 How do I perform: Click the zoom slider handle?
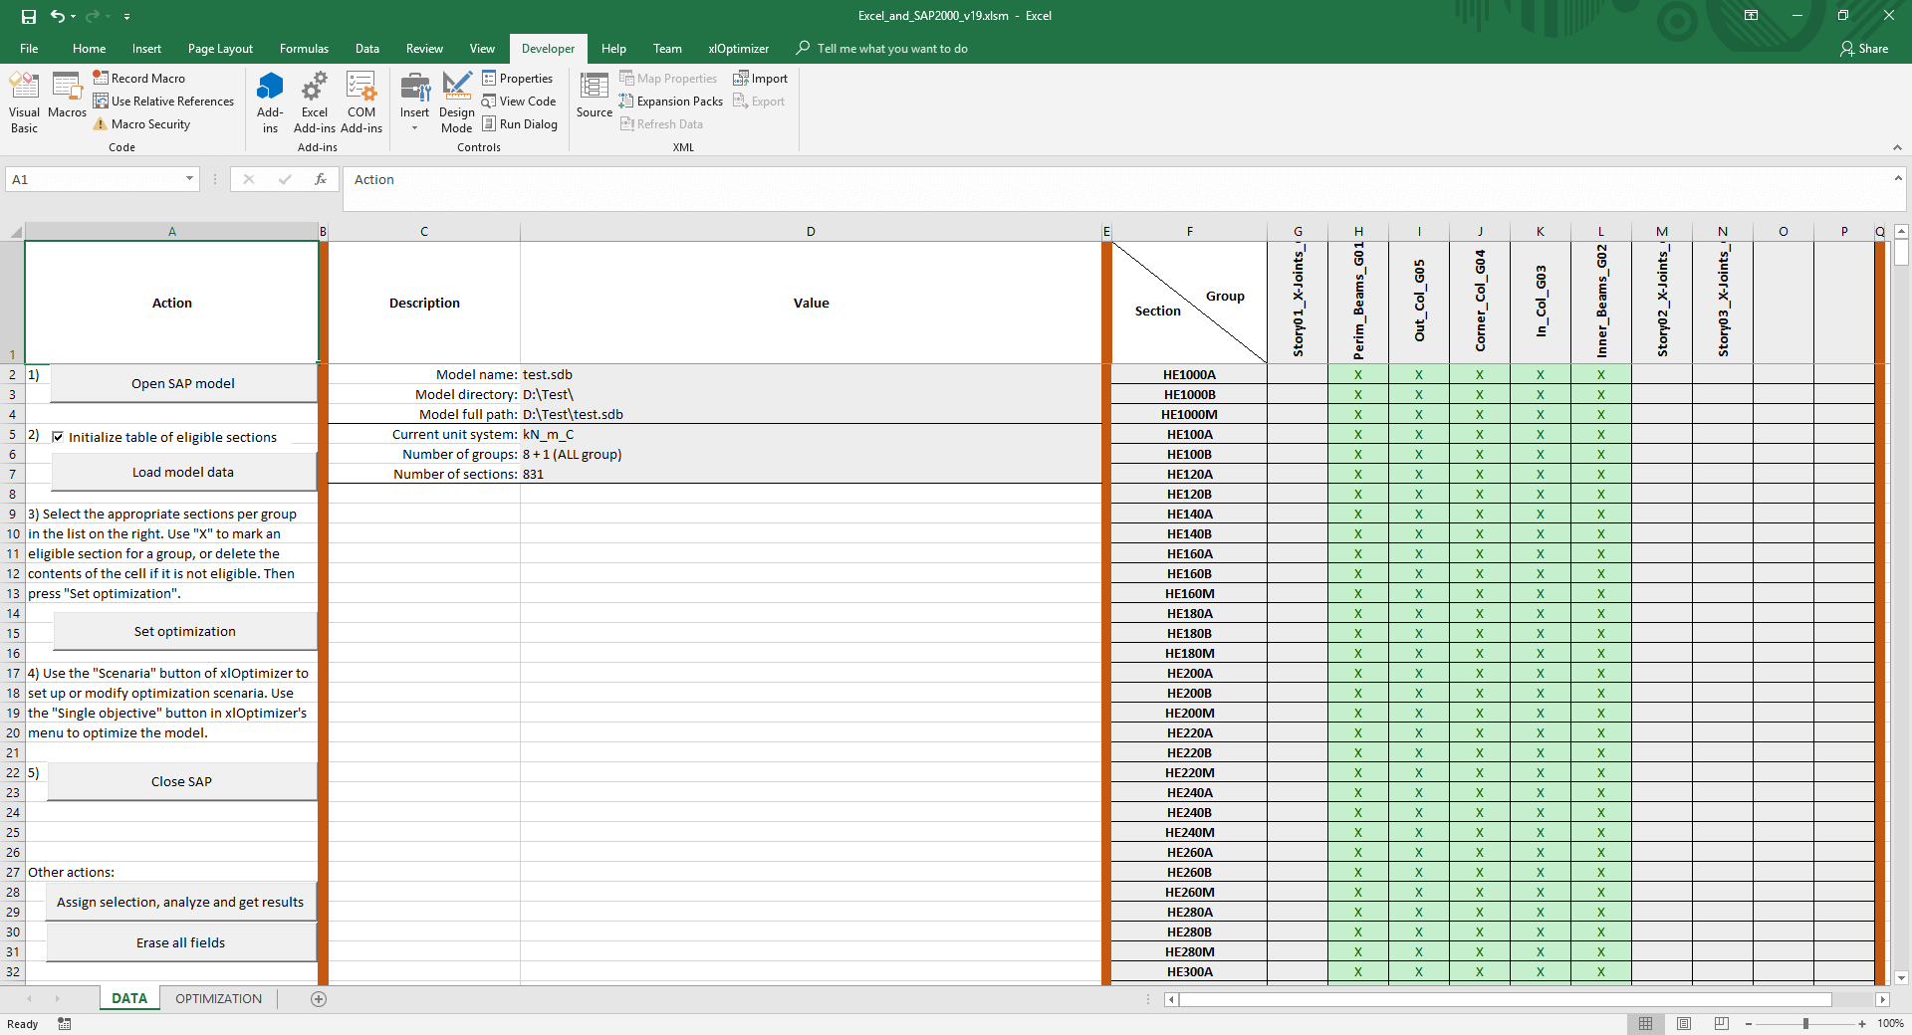[x=1805, y=1024]
